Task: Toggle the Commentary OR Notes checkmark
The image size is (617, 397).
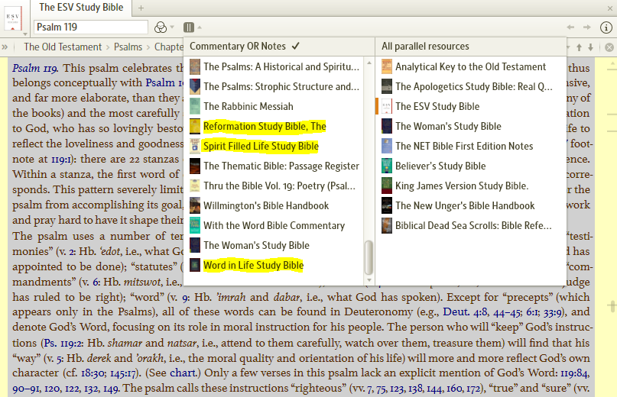Action: pos(296,46)
